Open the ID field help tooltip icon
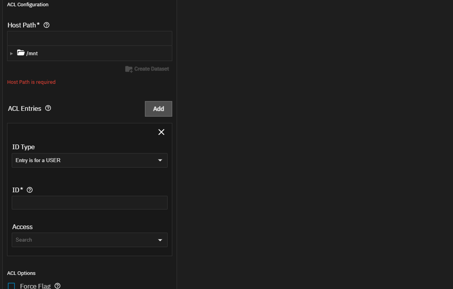The image size is (453, 289). point(30,190)
